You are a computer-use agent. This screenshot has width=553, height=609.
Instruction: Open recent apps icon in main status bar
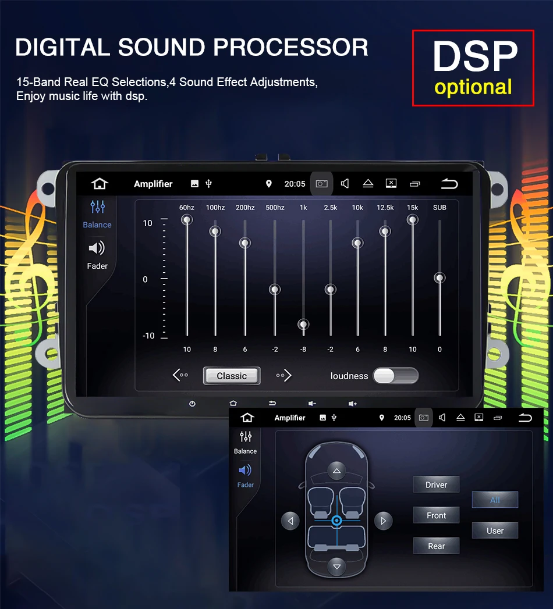(415, 184)
